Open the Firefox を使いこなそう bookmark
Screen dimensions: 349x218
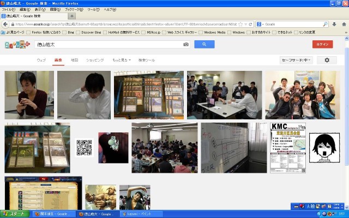coord(44,33)
